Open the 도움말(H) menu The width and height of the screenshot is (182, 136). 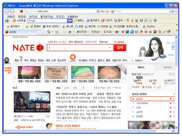[73, 17]
